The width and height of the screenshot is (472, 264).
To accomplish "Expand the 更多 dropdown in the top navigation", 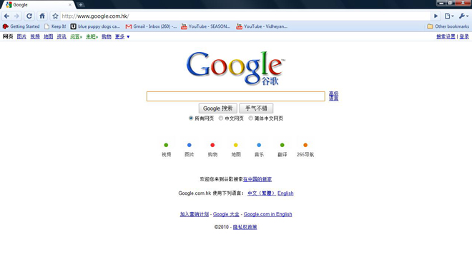I will tap(122, 36).
